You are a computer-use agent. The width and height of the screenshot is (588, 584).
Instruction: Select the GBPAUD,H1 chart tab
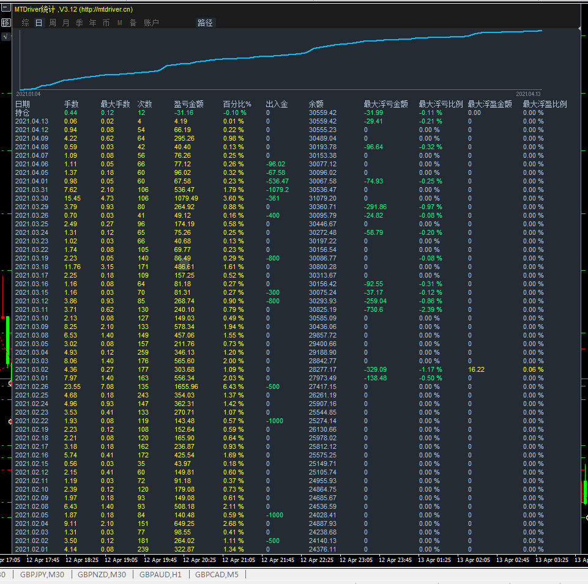(161, 575)
